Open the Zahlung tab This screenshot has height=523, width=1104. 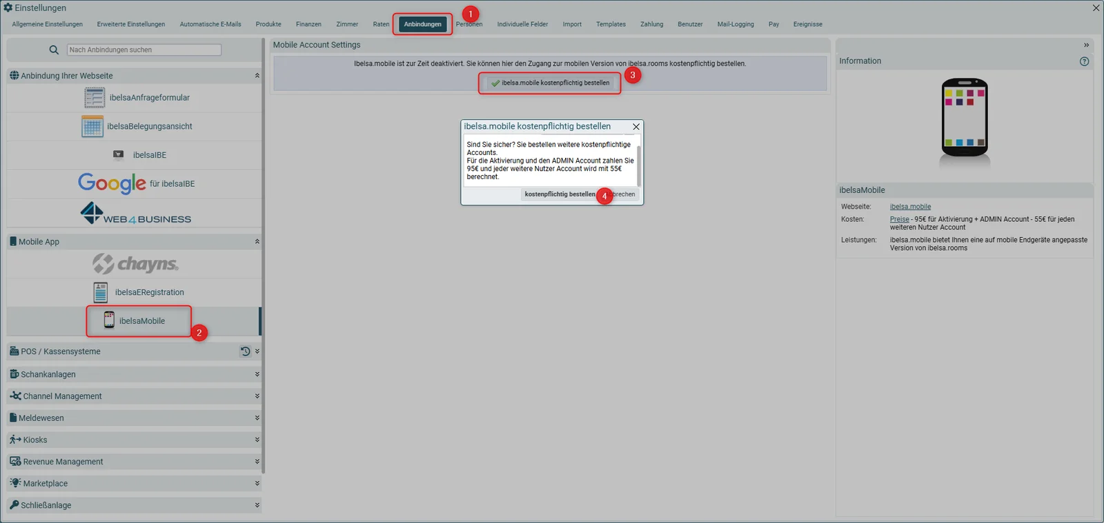(651, 24)
